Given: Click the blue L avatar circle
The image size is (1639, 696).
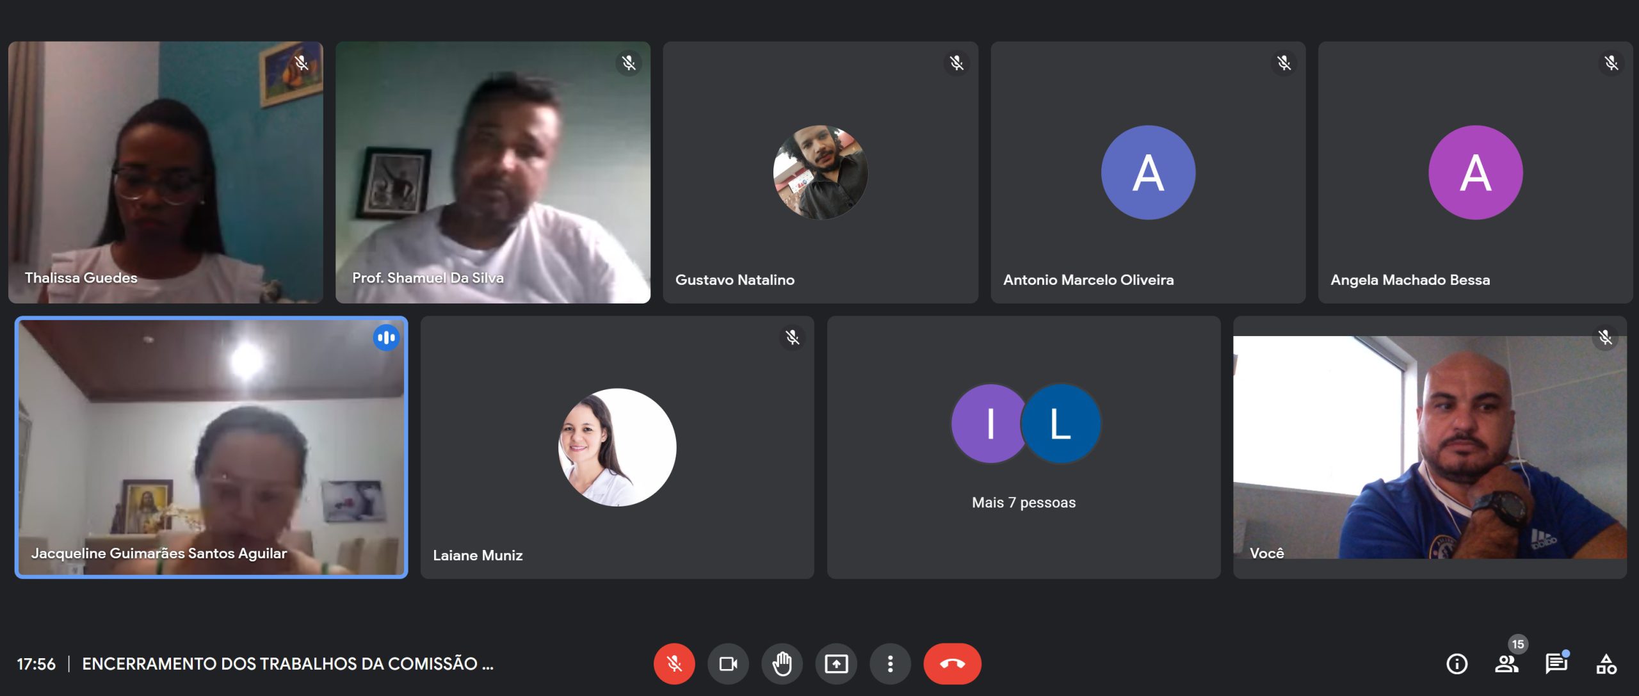Looking at the screenshot, I should coord(1060,423).
